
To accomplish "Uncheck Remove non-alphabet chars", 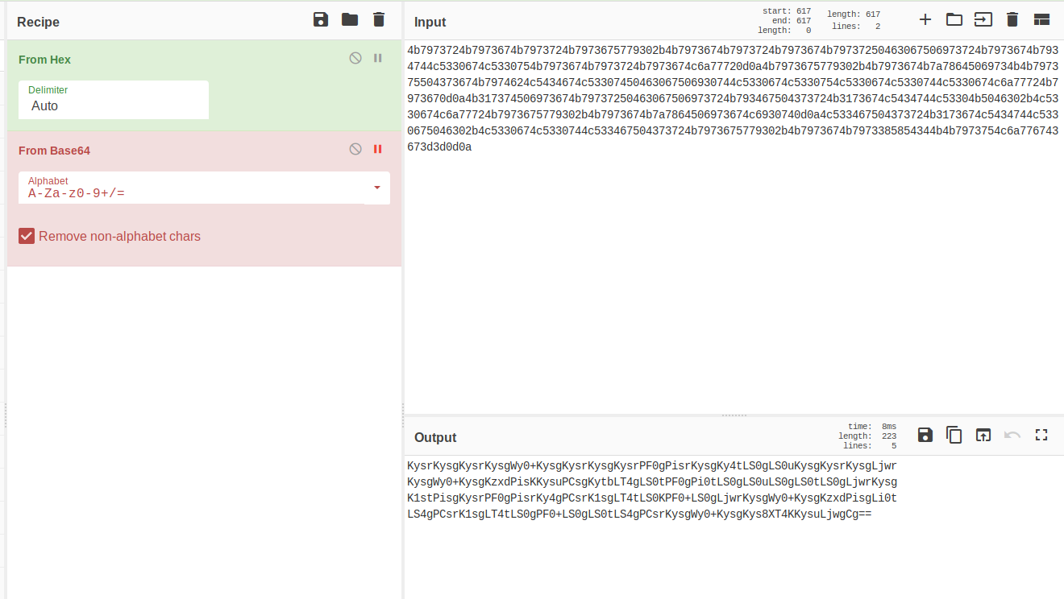I will click(x=27, y=236).
